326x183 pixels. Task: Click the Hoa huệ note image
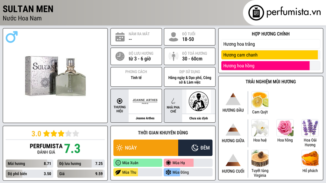(x=260, y=128)
